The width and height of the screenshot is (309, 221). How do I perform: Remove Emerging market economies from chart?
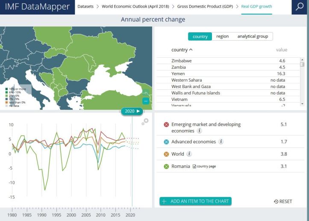166,124
